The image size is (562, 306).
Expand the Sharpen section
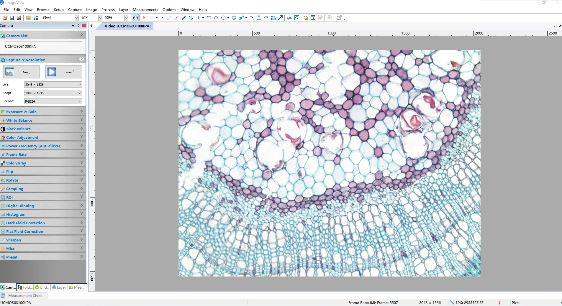point(43,240)
